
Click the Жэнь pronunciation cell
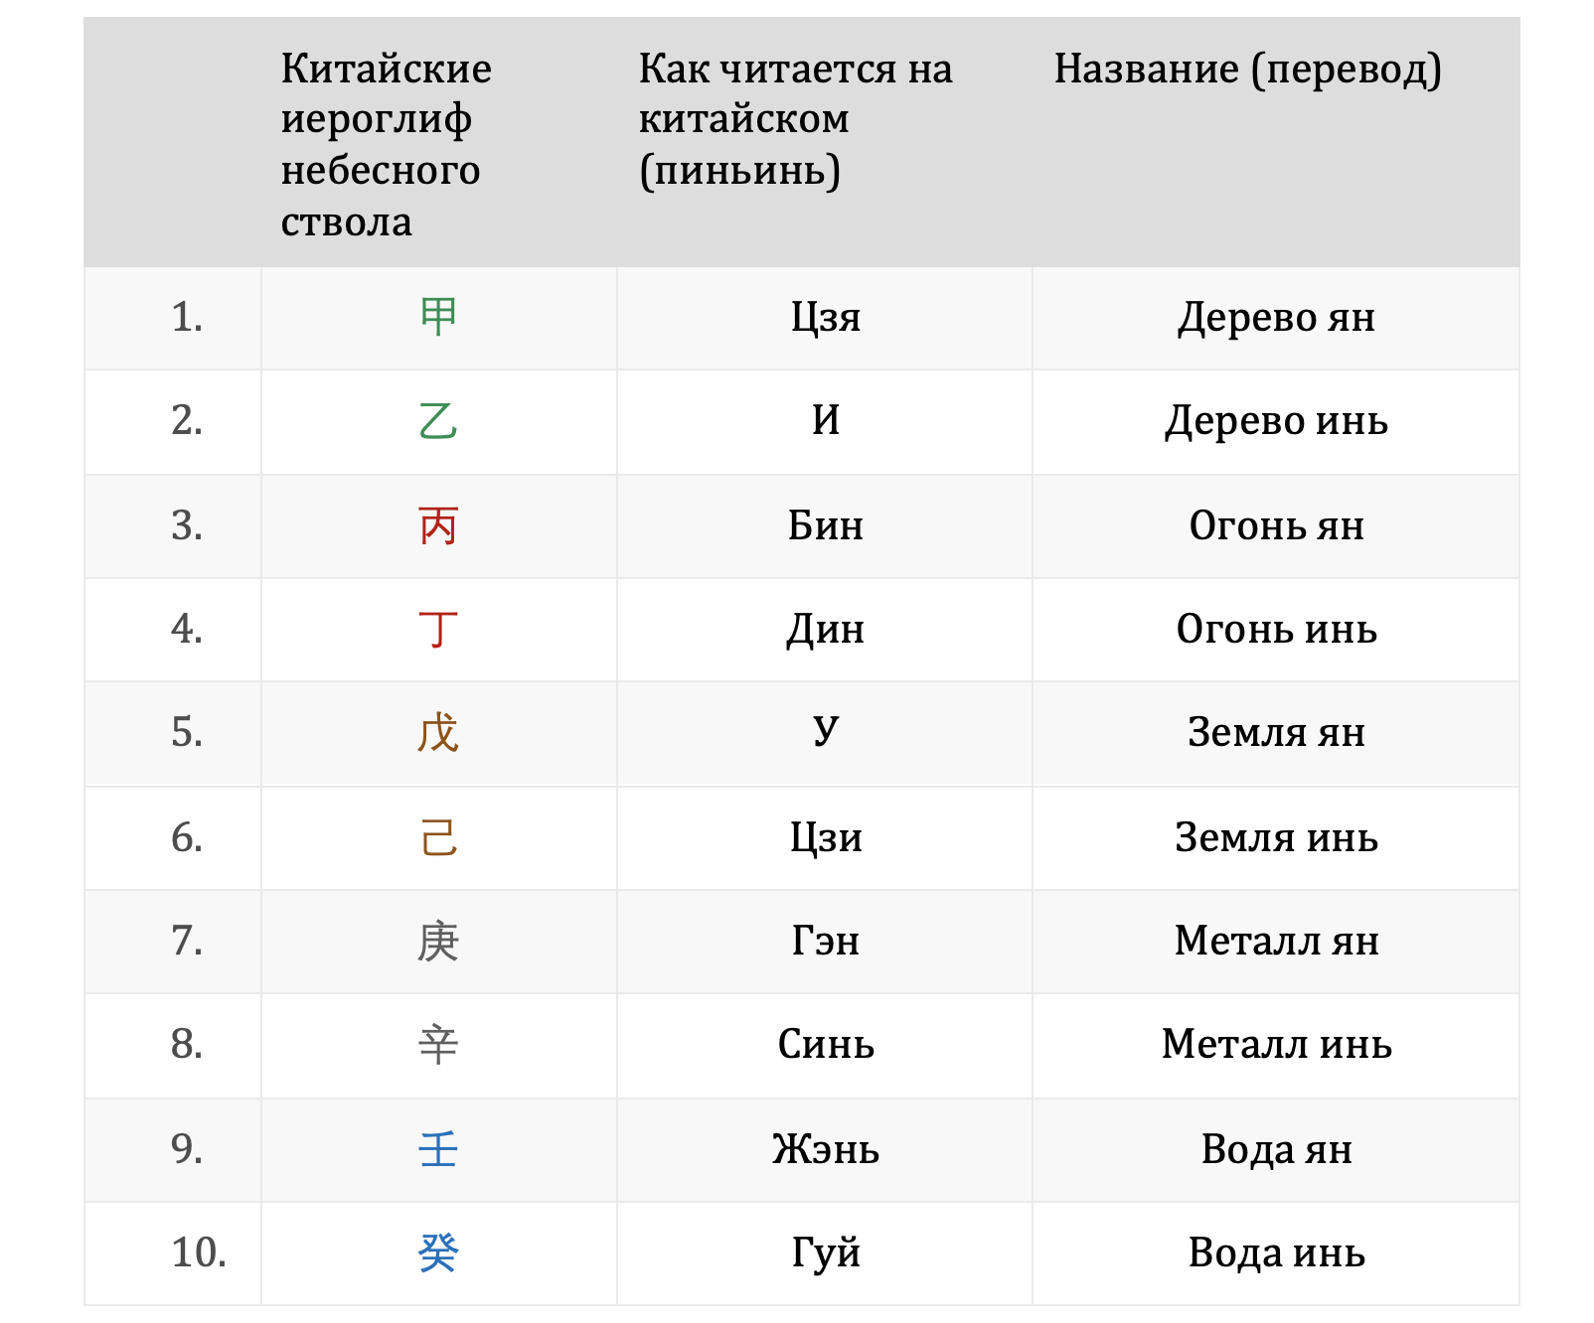click(x=826, y=1149)
